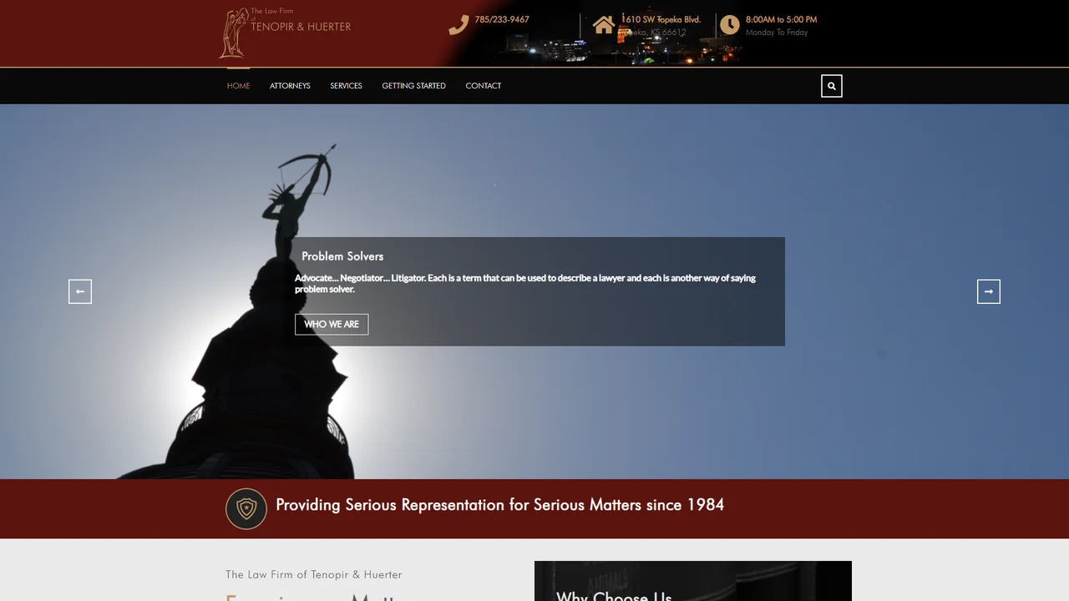Call phone number 785/233-9467

(502, 19)
